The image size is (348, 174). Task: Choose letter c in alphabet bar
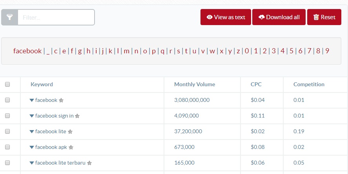[56, 51]
